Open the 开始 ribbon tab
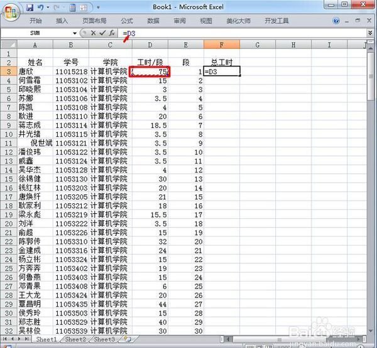The image size is (377, 348). click(36, 21)
